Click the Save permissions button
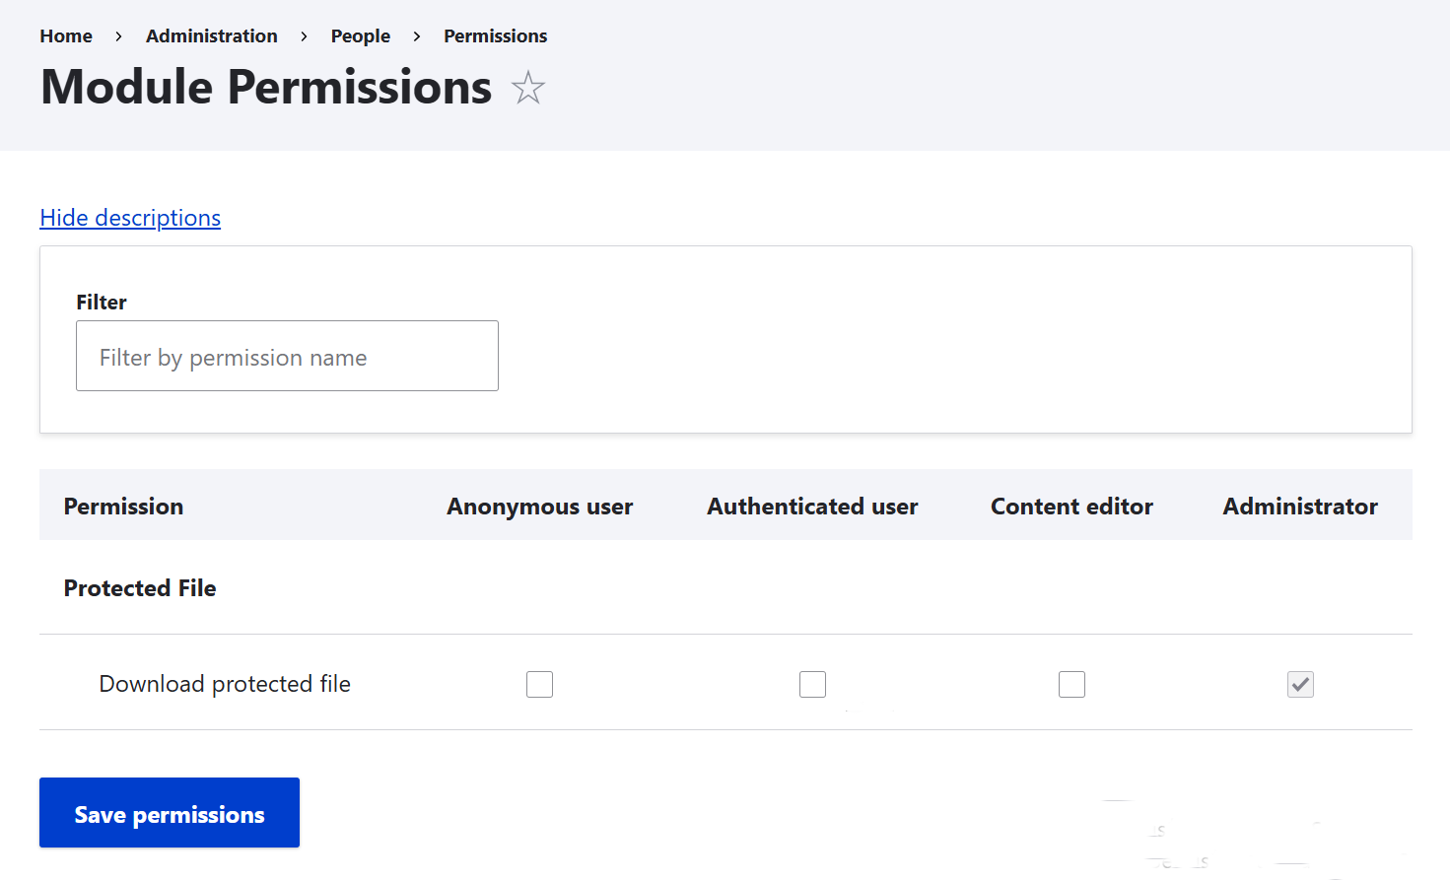Viewport: 1450px width, 881px height. click(169, 812)
